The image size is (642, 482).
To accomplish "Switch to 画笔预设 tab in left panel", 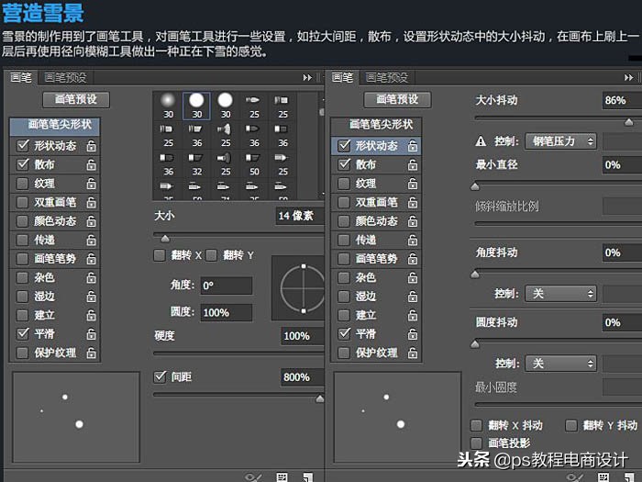I will (65, 77).
